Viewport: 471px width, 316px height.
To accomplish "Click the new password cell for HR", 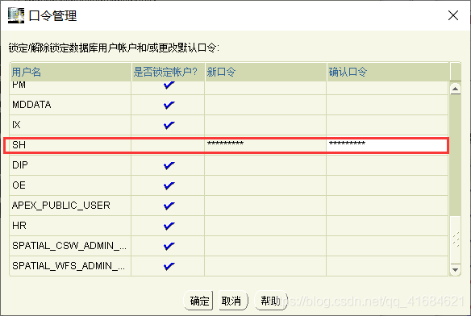I will click(265, 226).
